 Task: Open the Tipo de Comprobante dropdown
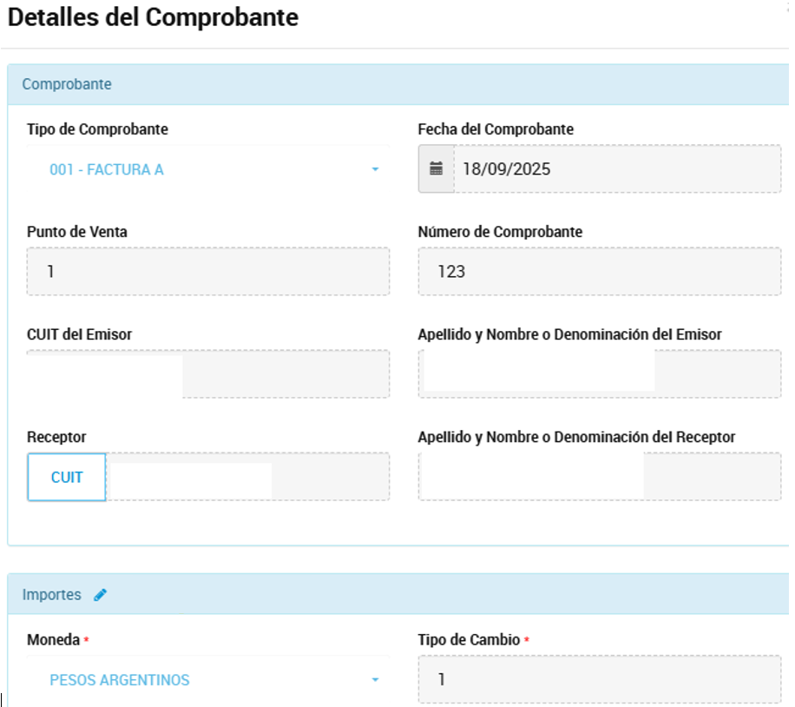(x=208, y=170)
